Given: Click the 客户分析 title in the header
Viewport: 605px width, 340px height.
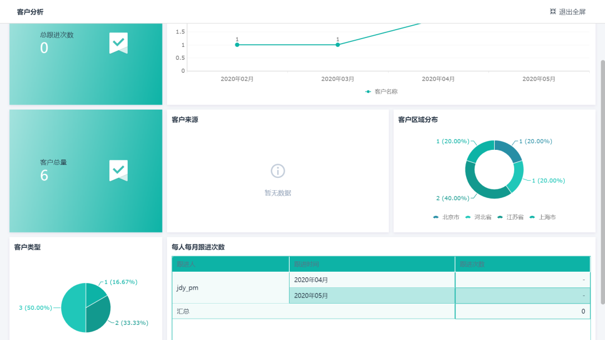Looking at the screenshot, I should (x=29, y=11).
